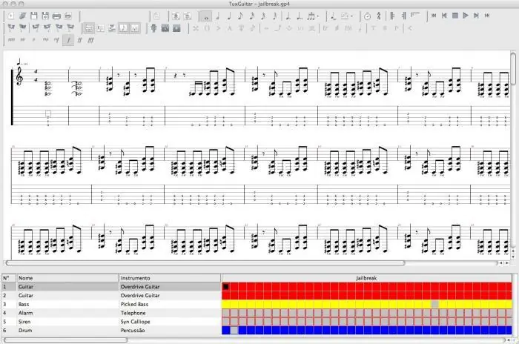Start playback with the Play button
Screen dimensions: 519x344
coord(466,16)
